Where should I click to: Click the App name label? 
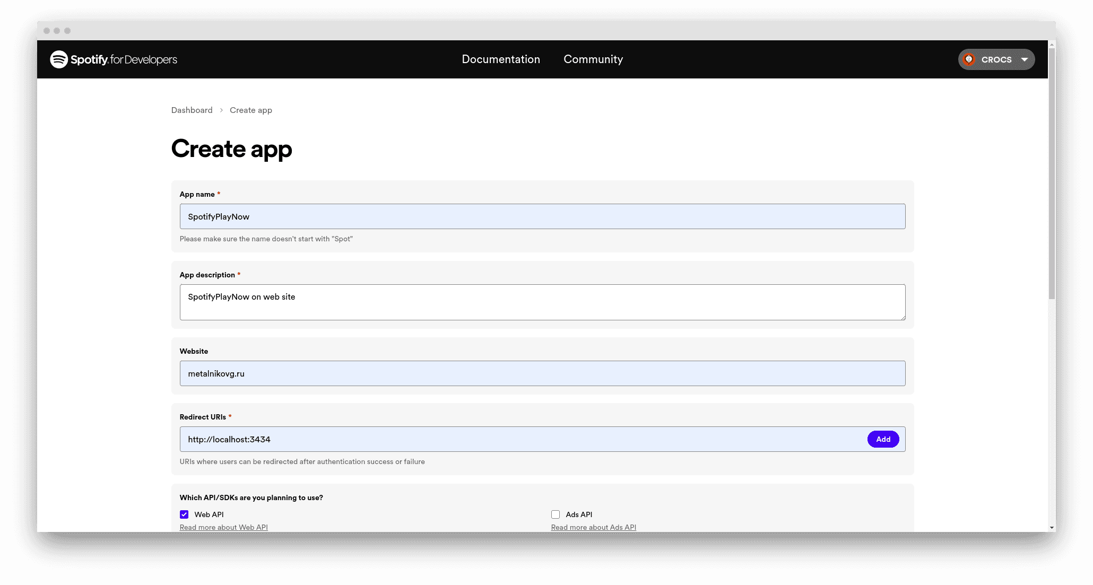pos(197,194)
